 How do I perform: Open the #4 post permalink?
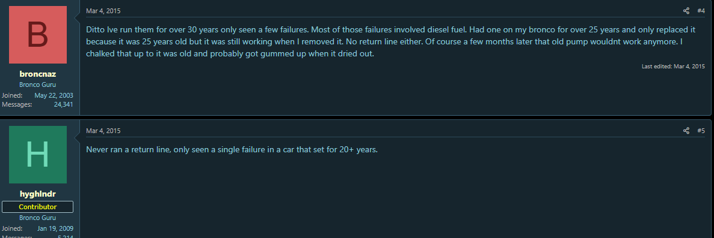pos(701,11)
